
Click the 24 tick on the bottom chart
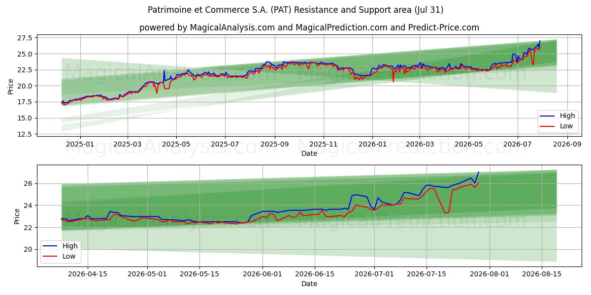pos(29,206)
